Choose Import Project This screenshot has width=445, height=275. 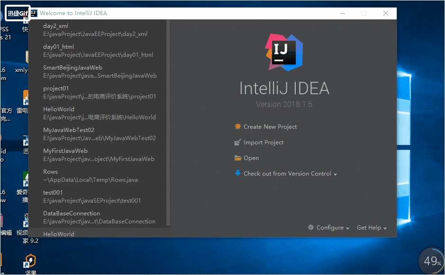click(x=263, y=142)
